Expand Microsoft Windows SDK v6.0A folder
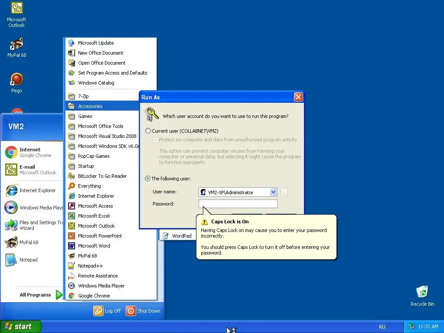 [x=102, y=146]
